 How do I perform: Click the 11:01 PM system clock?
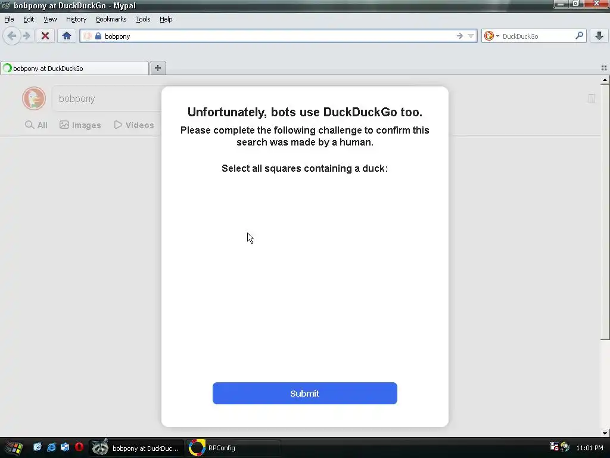pyautogui.click(x=590, y=448)
